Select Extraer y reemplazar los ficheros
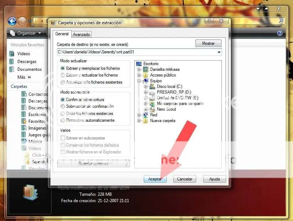Image resolution: width=293 pixels, height=221 pixels. click(90, 68)
